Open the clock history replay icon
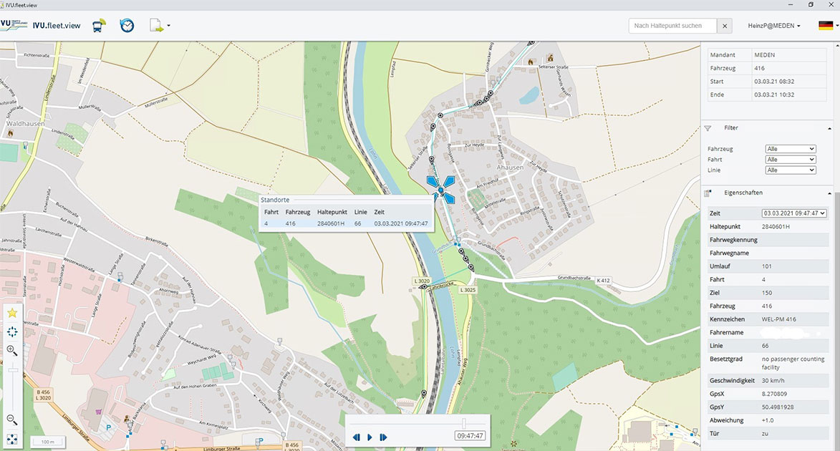This screenshot has width=840, height=451. click(x=127, y=25)
